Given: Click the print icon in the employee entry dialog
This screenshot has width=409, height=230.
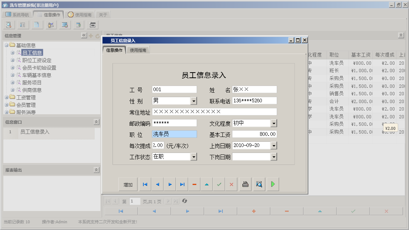Looking at the screenshot, I should [245, 184].
